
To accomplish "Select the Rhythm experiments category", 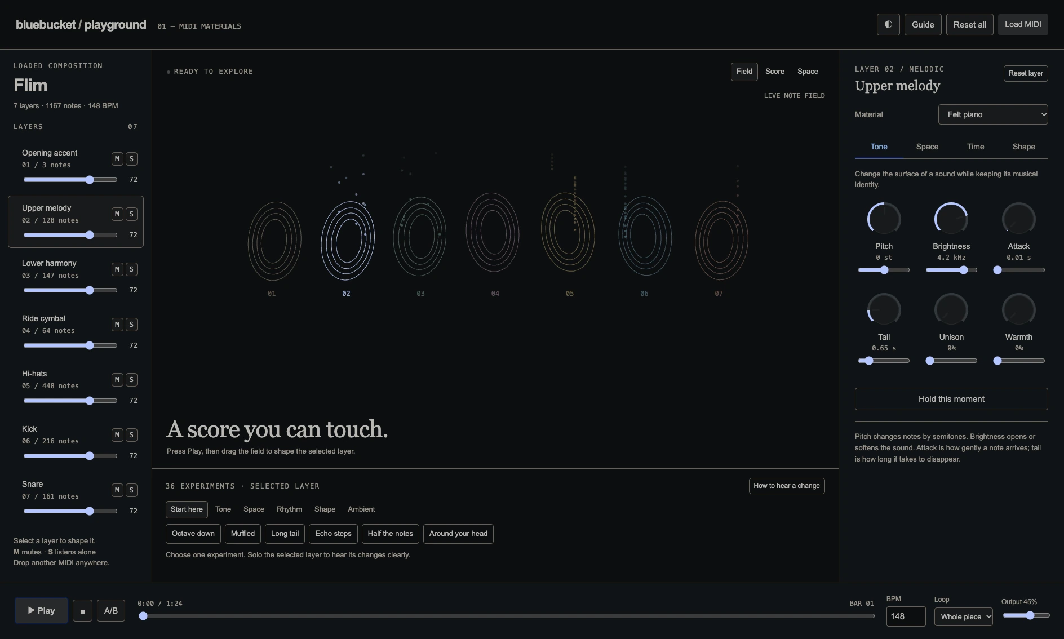I will point(289,509).
